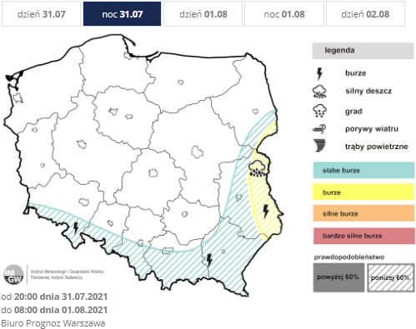Click the heavy rain icon on eastern map
The width and height of the screenshot is (416, 329).
[258, 168]
